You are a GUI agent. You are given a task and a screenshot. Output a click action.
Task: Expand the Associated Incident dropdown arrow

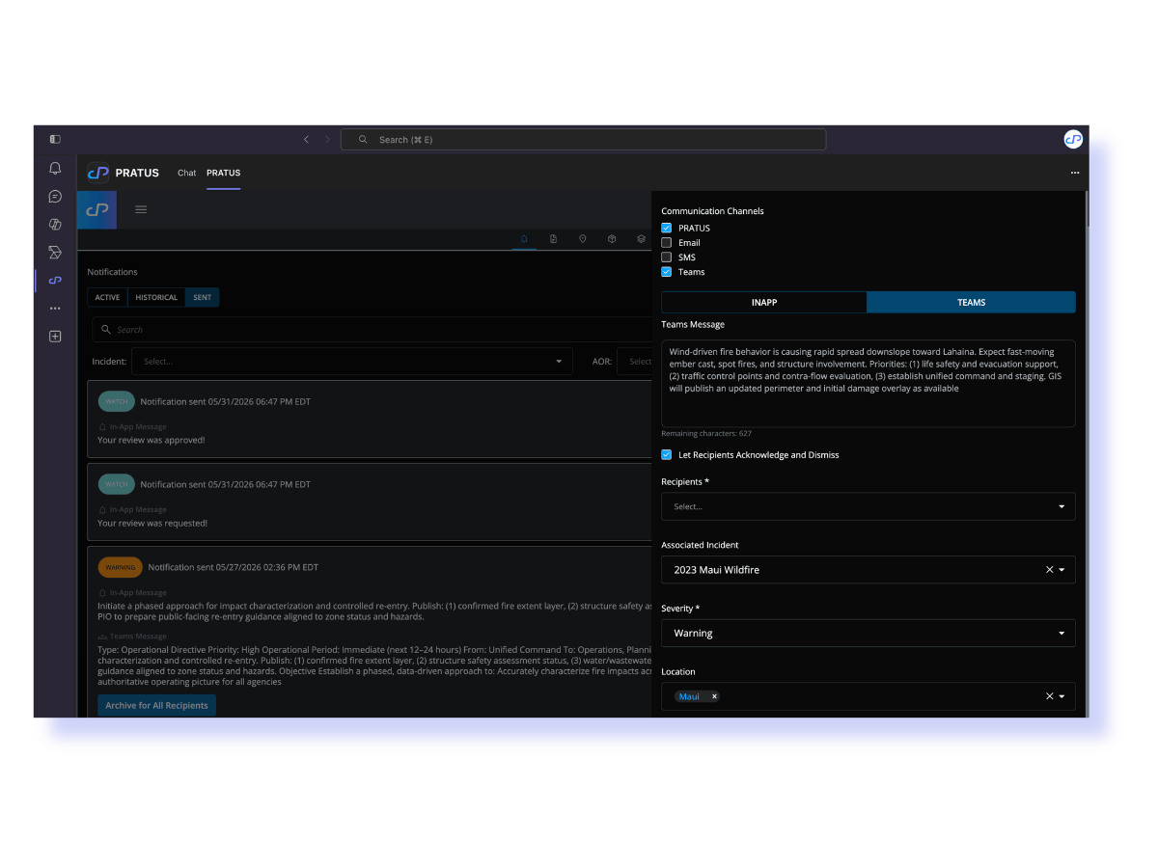1062,570
